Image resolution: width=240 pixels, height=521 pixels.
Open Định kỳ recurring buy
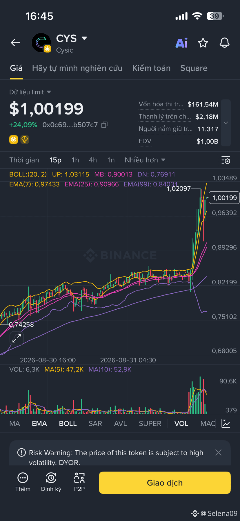(51, 482)
